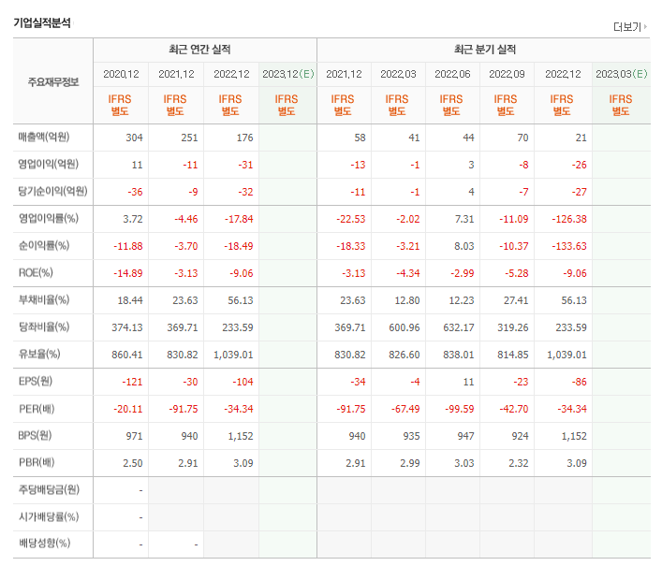Select quarterly column header 2023.03(E)
This screenshot has width=662, height=566.
[x=622, y=74]
